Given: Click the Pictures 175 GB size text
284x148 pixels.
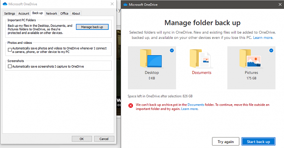Looking at the screenshot, I should click(251, 78).
